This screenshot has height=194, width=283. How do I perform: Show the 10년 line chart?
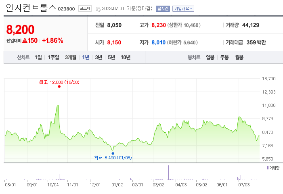tap(126, 57)
